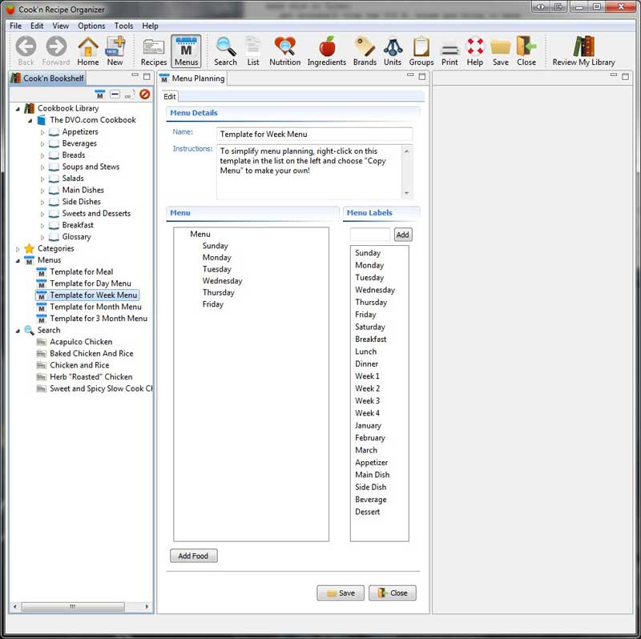Click the Close door toolbar icon

(526, 51)
